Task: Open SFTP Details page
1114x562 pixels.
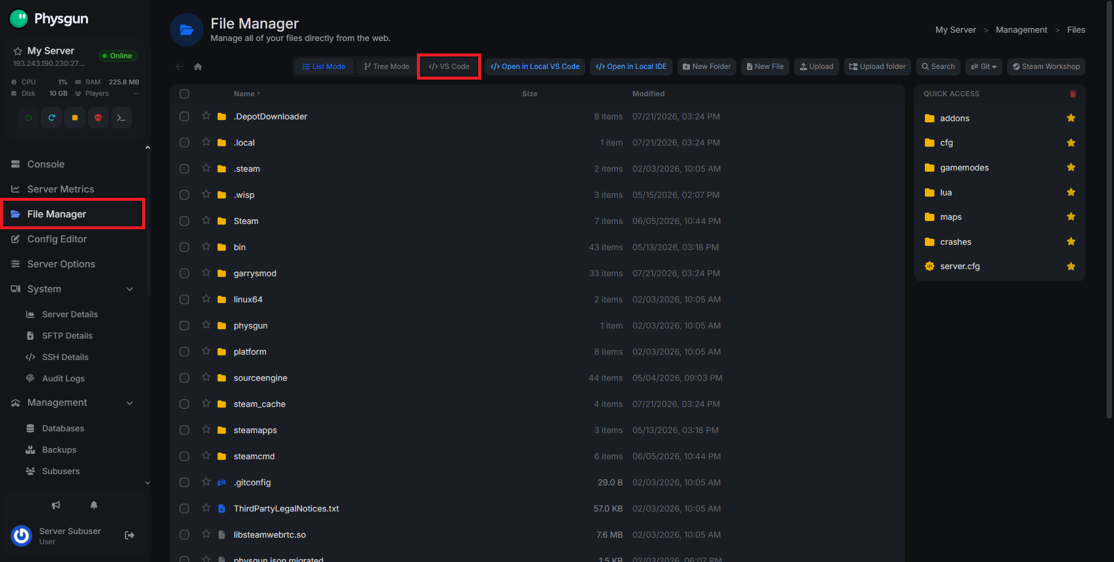Action: pyautogui.click(x=67, y=336)
